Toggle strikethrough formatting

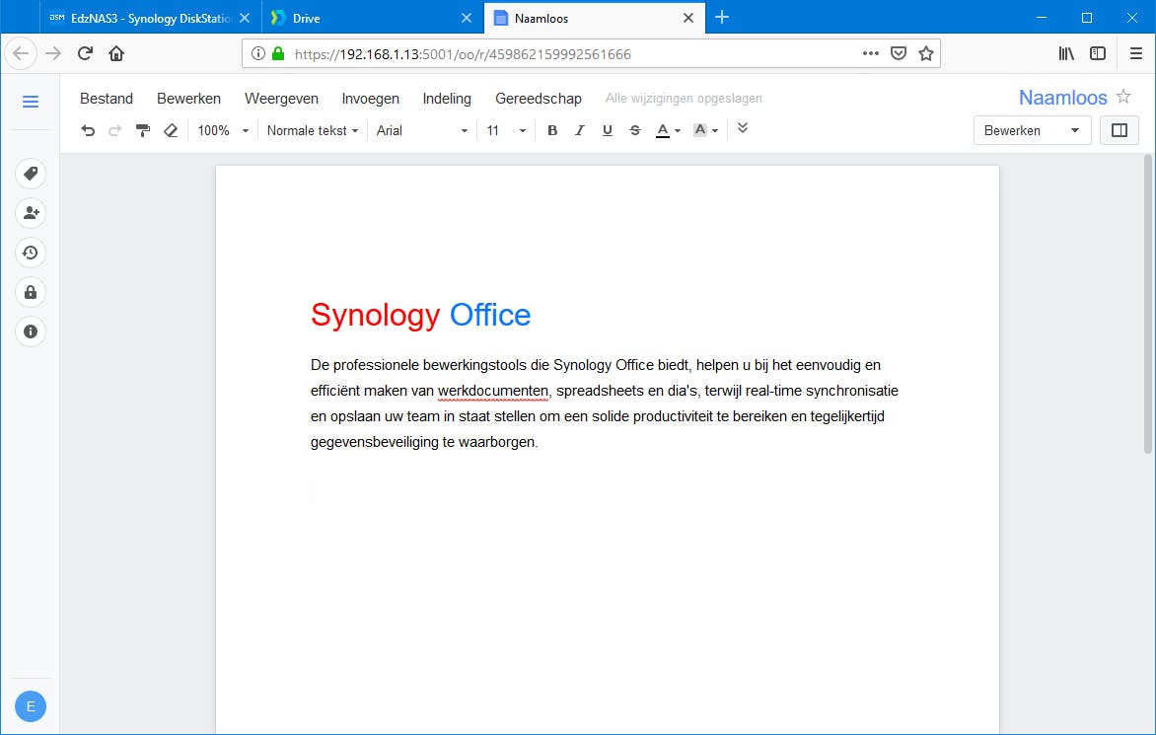(x=635, y=130)
